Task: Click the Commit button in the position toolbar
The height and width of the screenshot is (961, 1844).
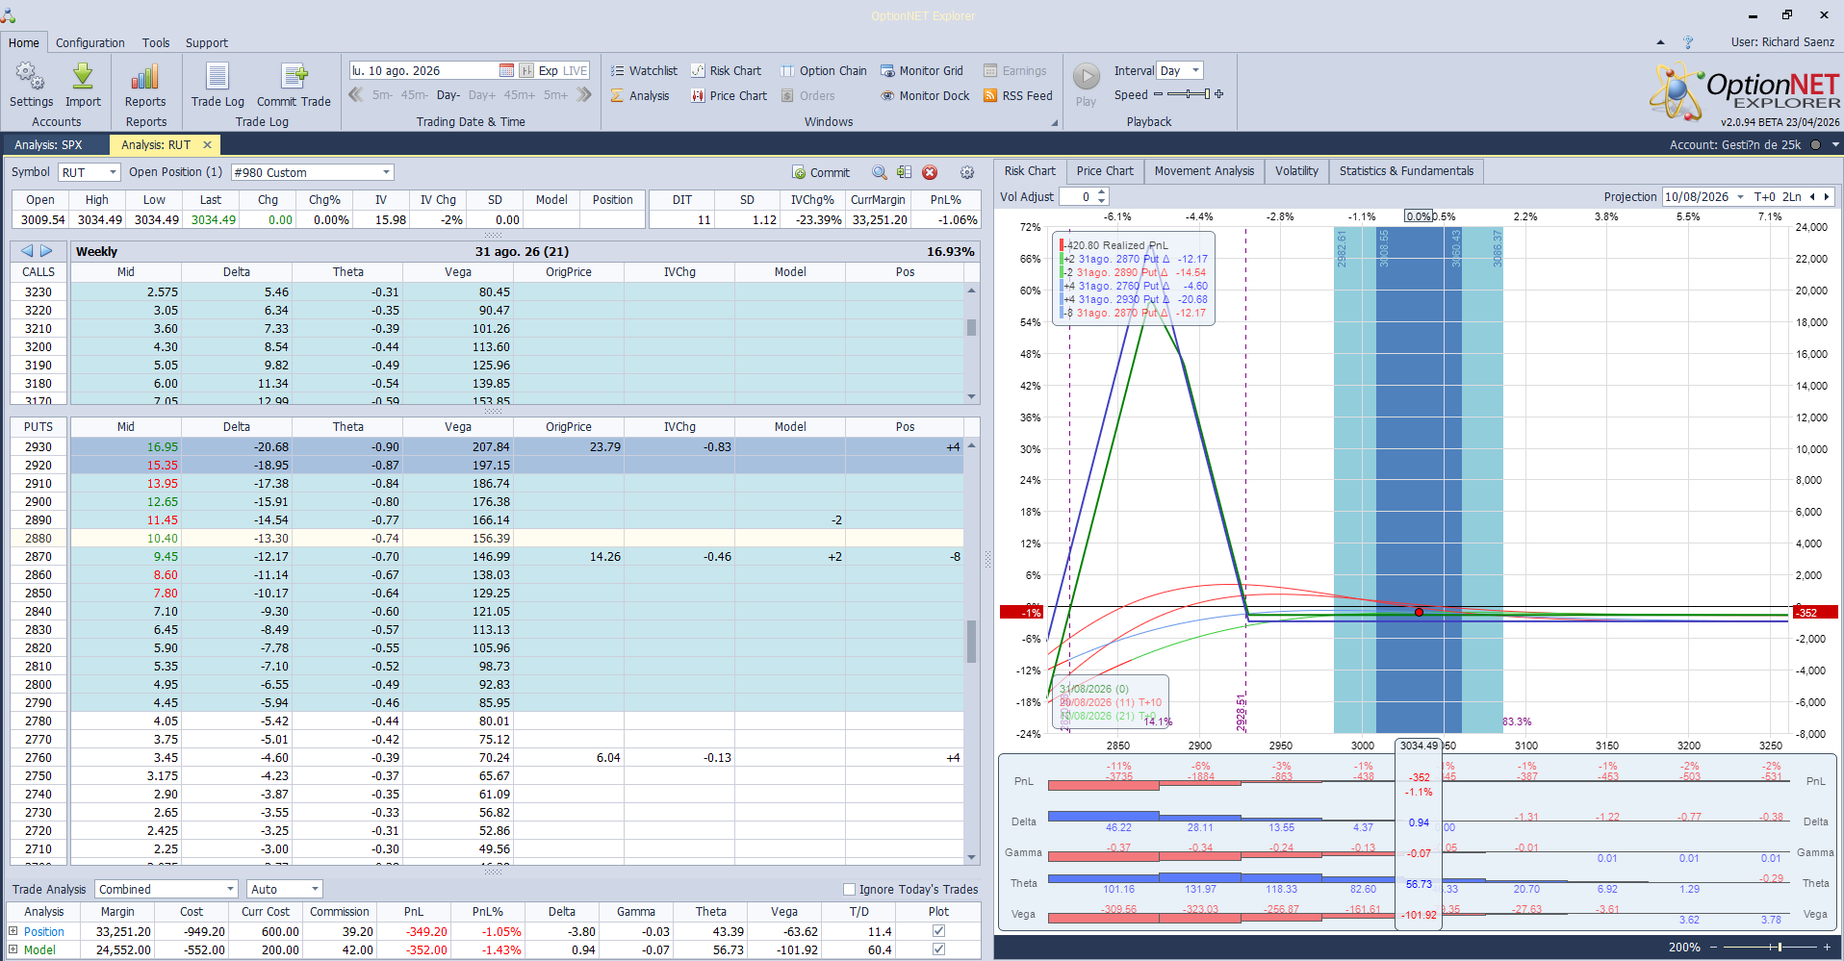Action: 821,172
